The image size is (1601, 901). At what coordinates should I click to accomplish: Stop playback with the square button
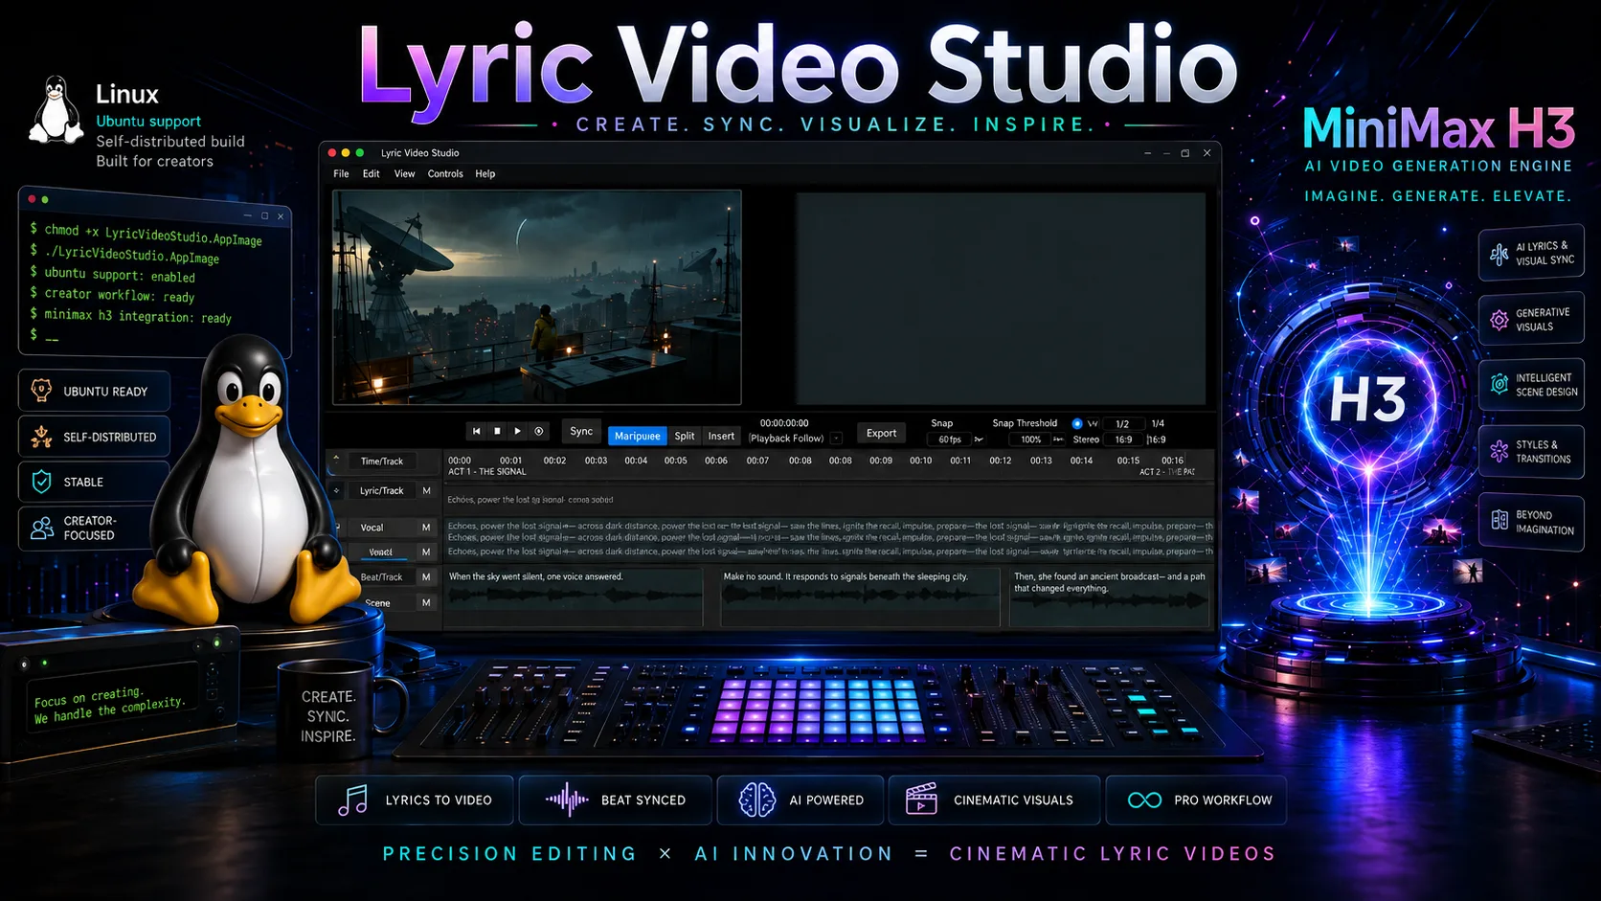tap(497, 431)
